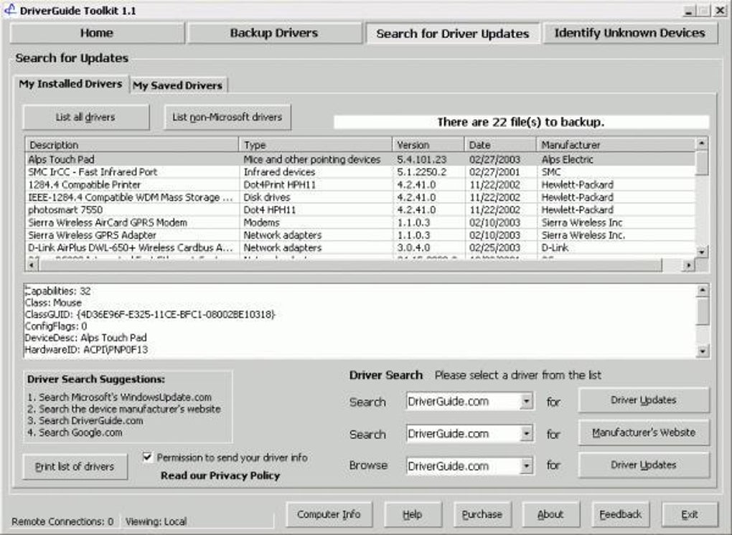Select the photosmart 7550 row
The image size is (732, 535).
point(360,210)
